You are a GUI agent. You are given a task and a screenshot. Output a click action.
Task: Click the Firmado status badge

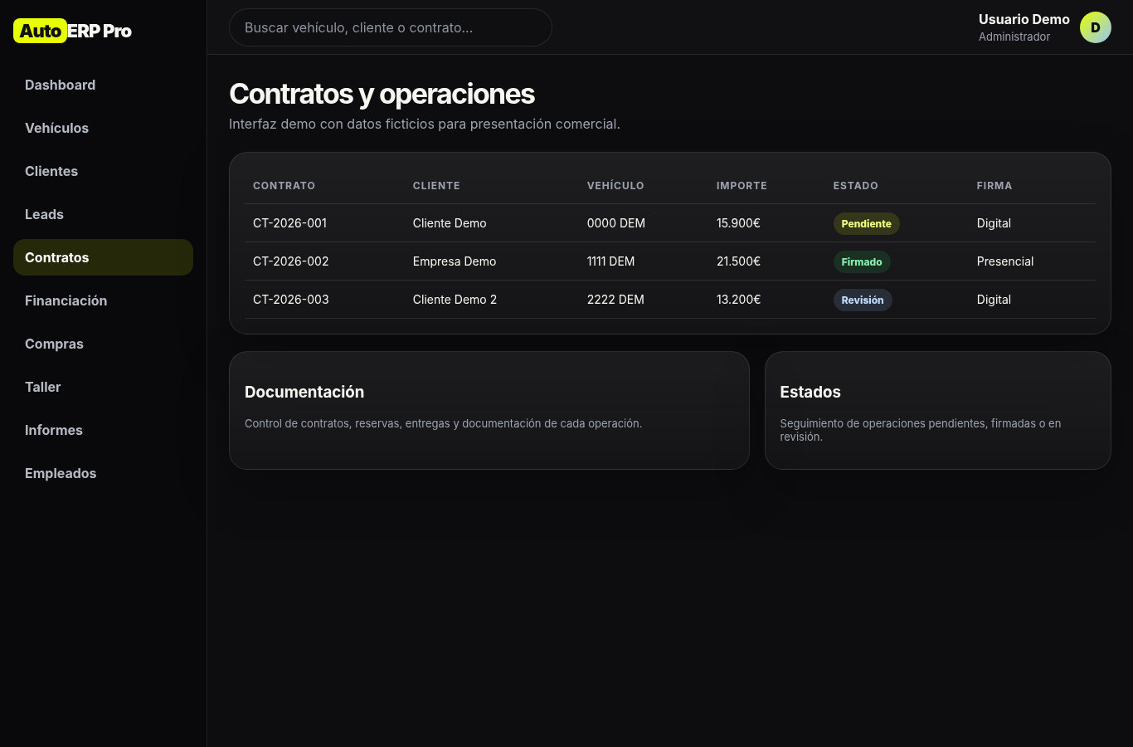tap(862, 261)
